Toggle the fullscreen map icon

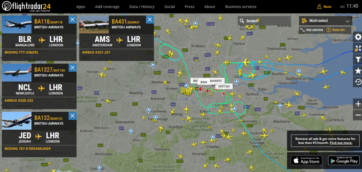click(358, 48)
